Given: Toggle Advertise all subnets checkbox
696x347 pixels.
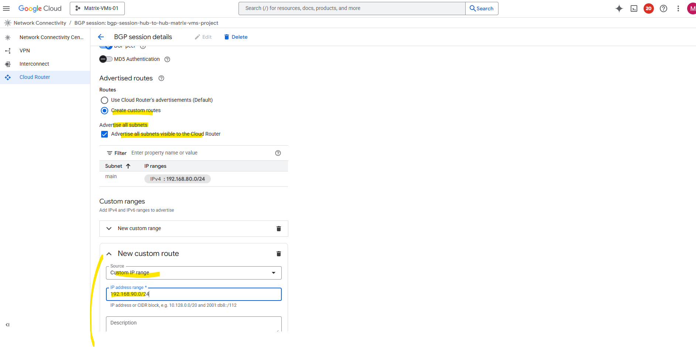Looking at the screenshot, I should click(x=104, y=134).
